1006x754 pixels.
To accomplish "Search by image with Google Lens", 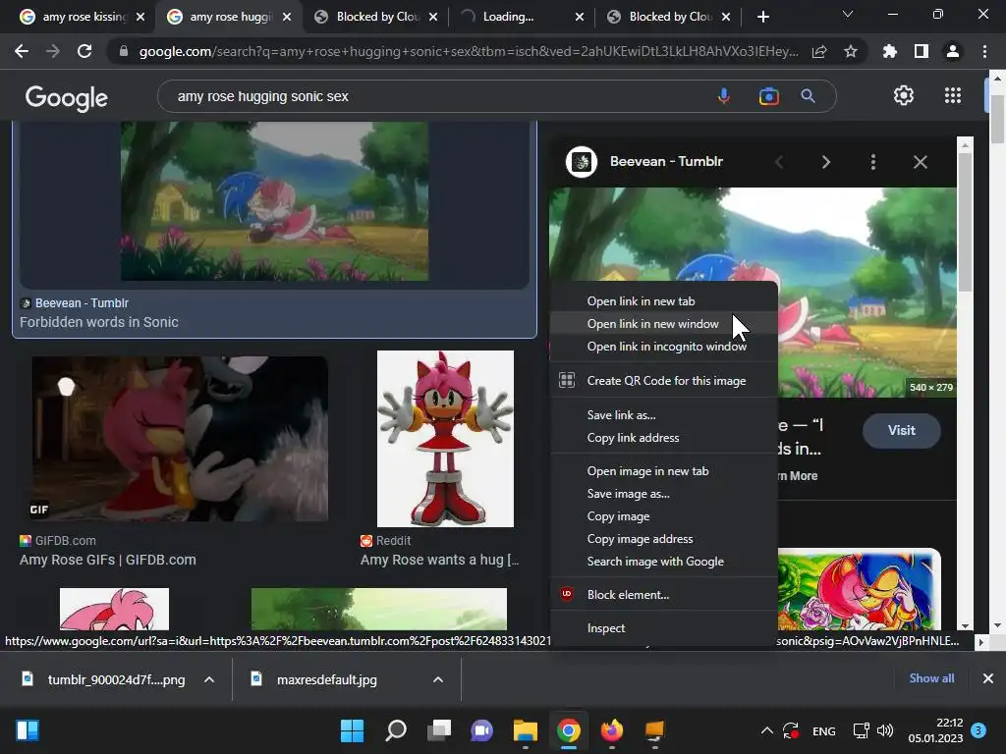I will coord(768,96).
